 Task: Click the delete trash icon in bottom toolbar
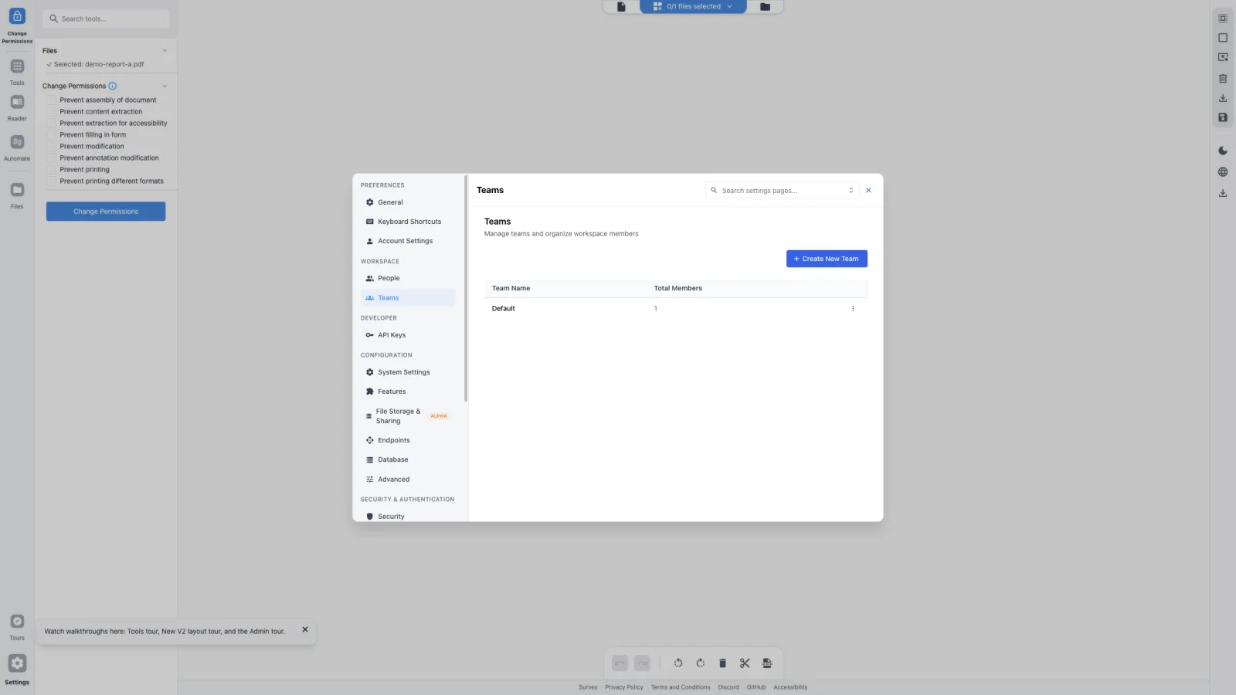pyautogui.click(x=722, y=663)
